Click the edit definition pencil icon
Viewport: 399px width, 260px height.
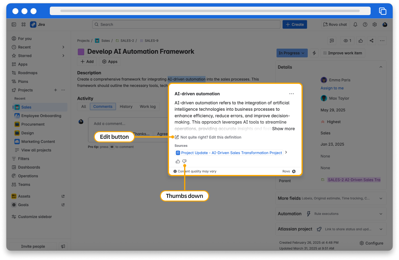177,137
